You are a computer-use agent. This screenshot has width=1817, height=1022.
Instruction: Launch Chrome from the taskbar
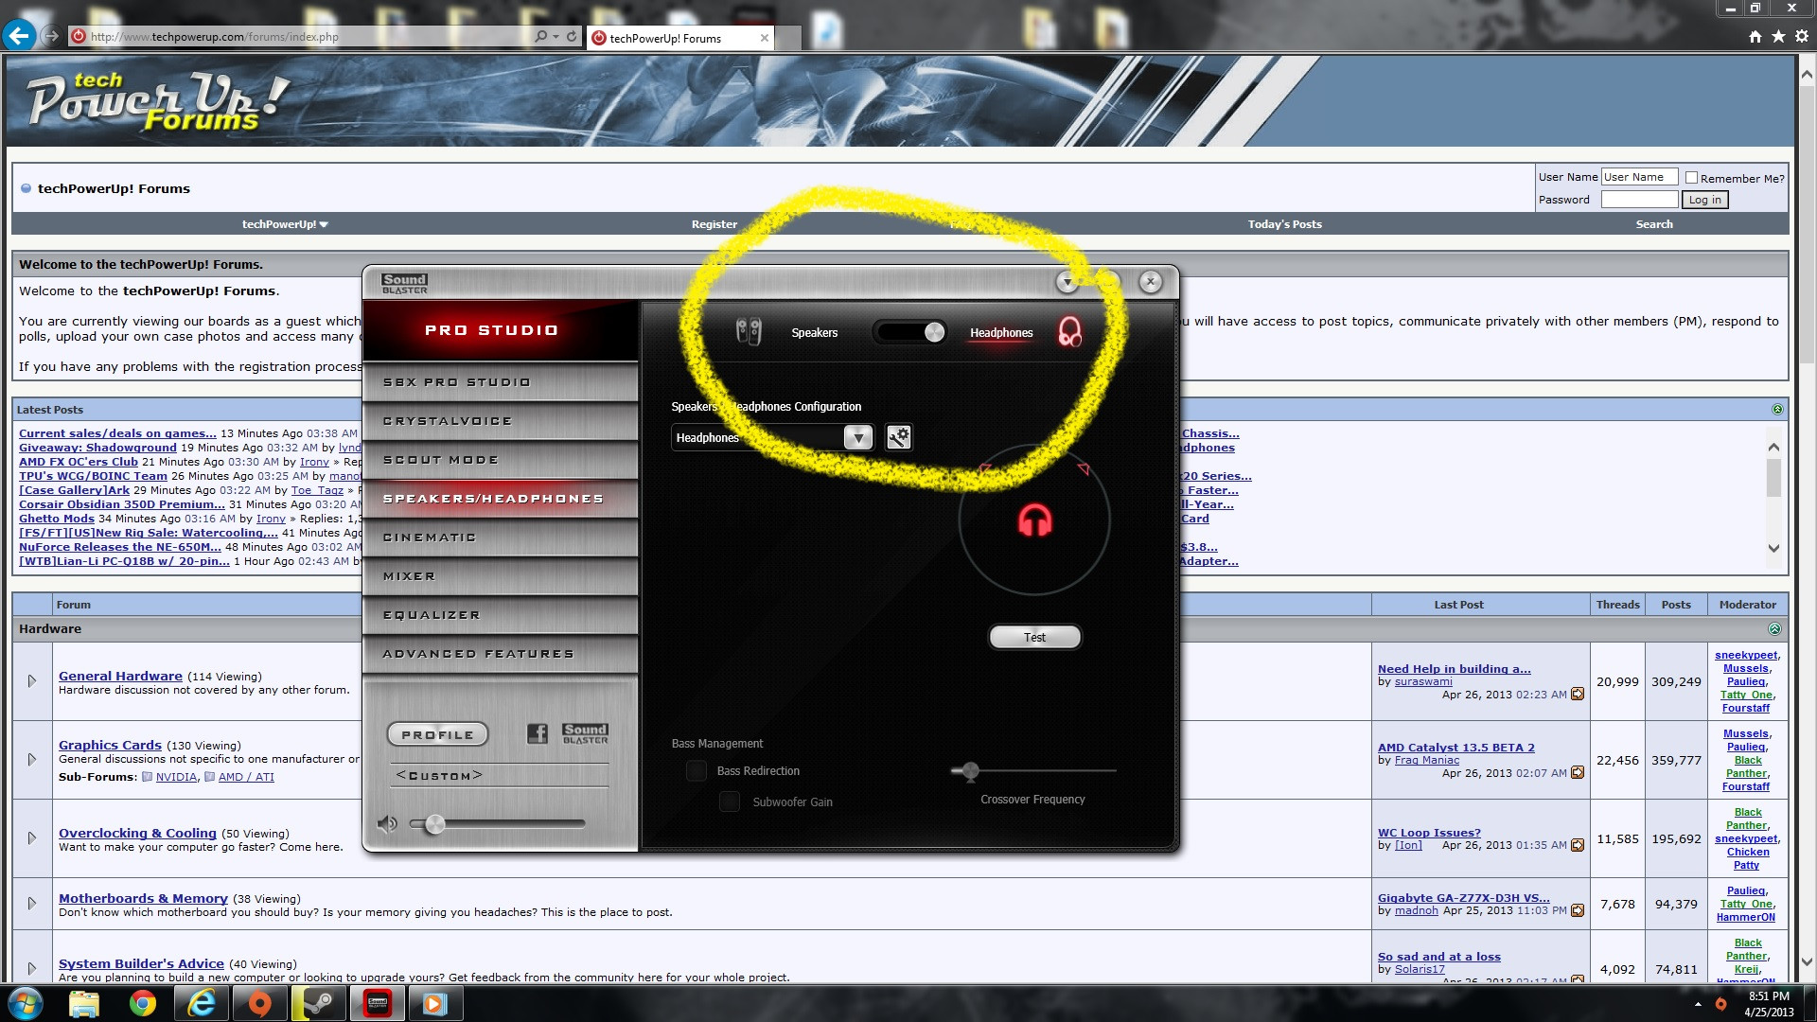point(143,1003)
